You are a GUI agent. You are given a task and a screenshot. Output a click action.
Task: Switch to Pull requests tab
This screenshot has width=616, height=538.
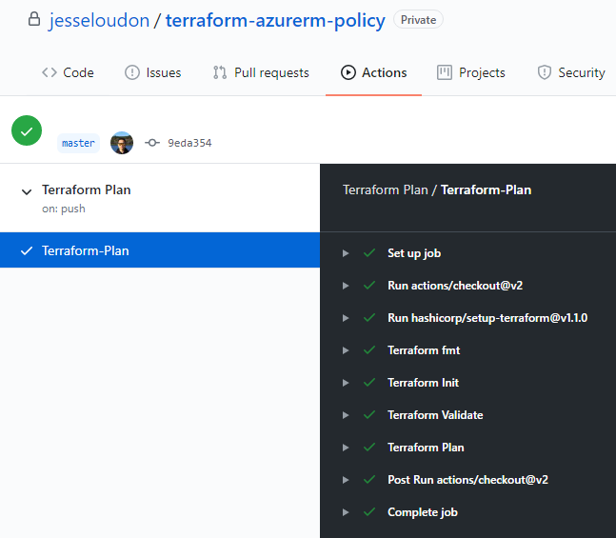(261, 72)
